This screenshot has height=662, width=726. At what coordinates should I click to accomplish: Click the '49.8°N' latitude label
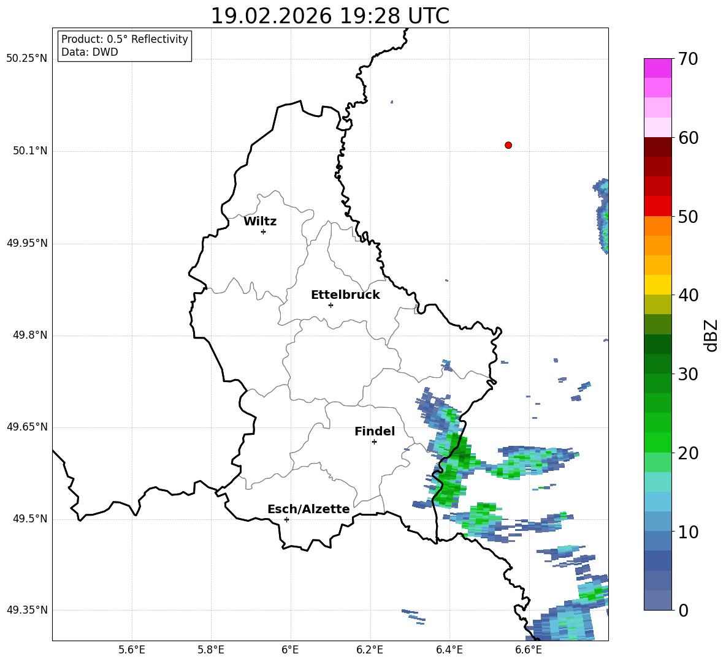click(30, 335)
